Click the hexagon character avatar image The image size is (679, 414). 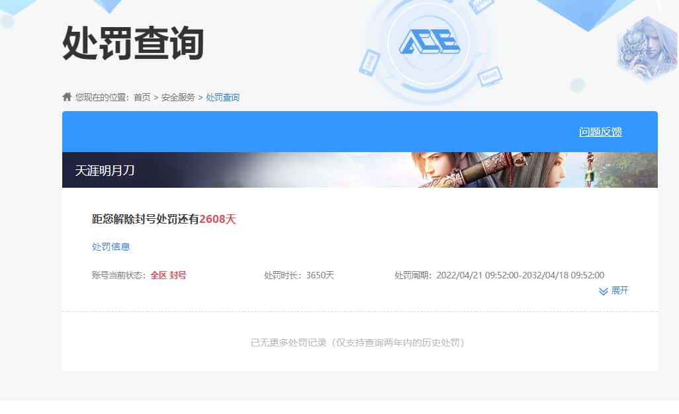point(648,48)
